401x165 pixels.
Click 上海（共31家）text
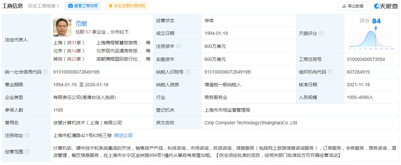(x=69, y=42)
